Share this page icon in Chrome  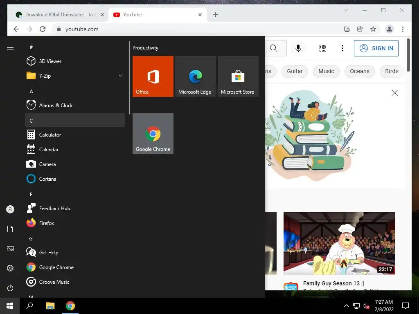coord(360,29)
